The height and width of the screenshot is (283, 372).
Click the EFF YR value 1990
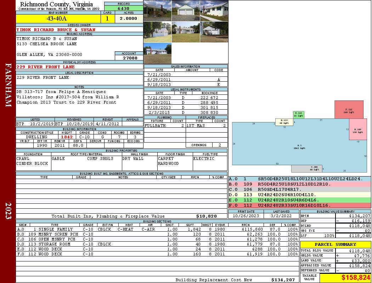[42, 145]
